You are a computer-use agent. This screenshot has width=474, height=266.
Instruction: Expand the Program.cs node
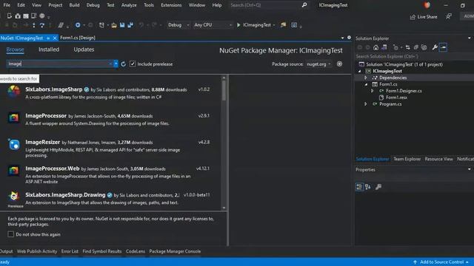tap(366, 104)
